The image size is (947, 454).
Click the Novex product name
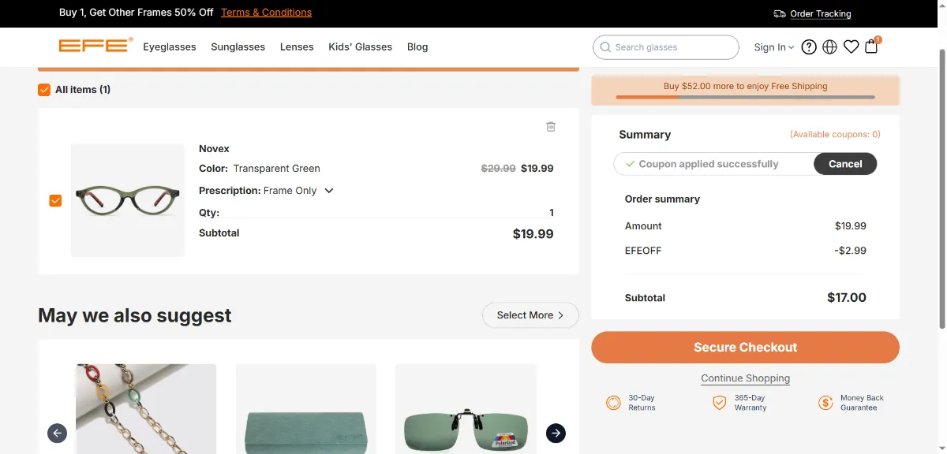pos(214,148)
